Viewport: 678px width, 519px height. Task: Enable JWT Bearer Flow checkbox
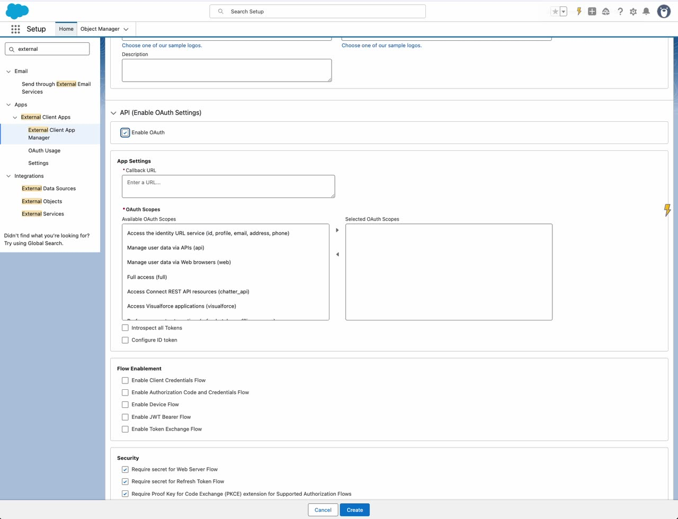click(125, 417)
